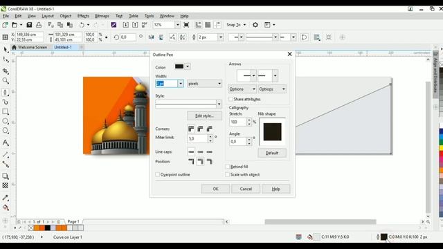Image resolution: width=443 pixels, height=249 pixels.
Task: Open start arrowhead dropdown in dialog
Action: [x=253, y=75]
